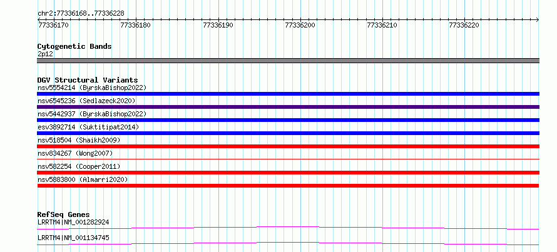
Task: Click the DGV Structural Variants track heading
Action: click(88, 80)
